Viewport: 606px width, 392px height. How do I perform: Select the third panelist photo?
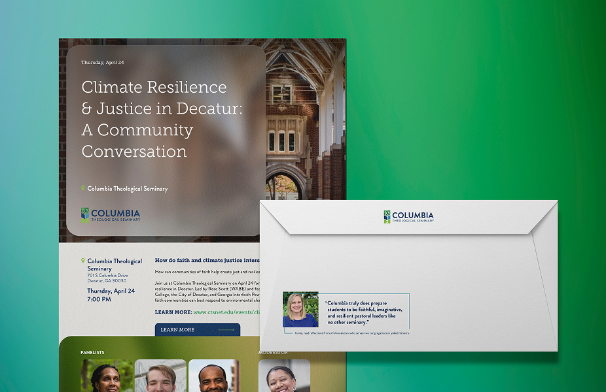(x=214, y=376)
